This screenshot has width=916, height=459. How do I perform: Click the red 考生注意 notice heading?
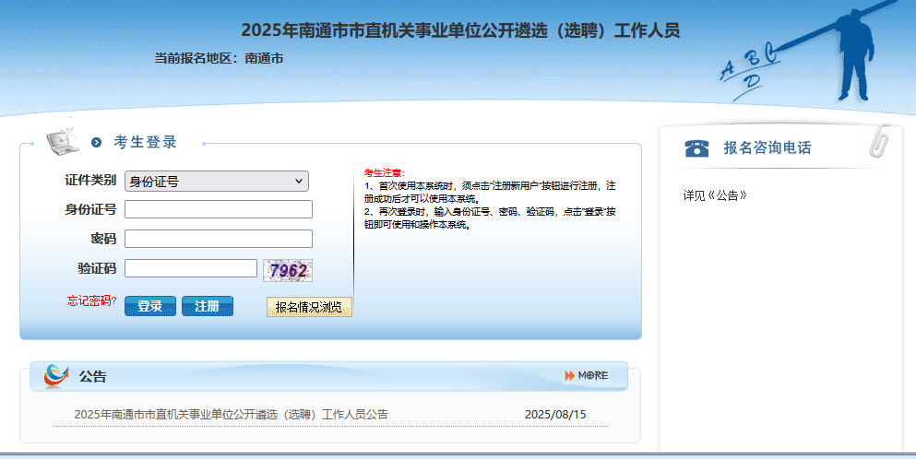tap(384, 173)
